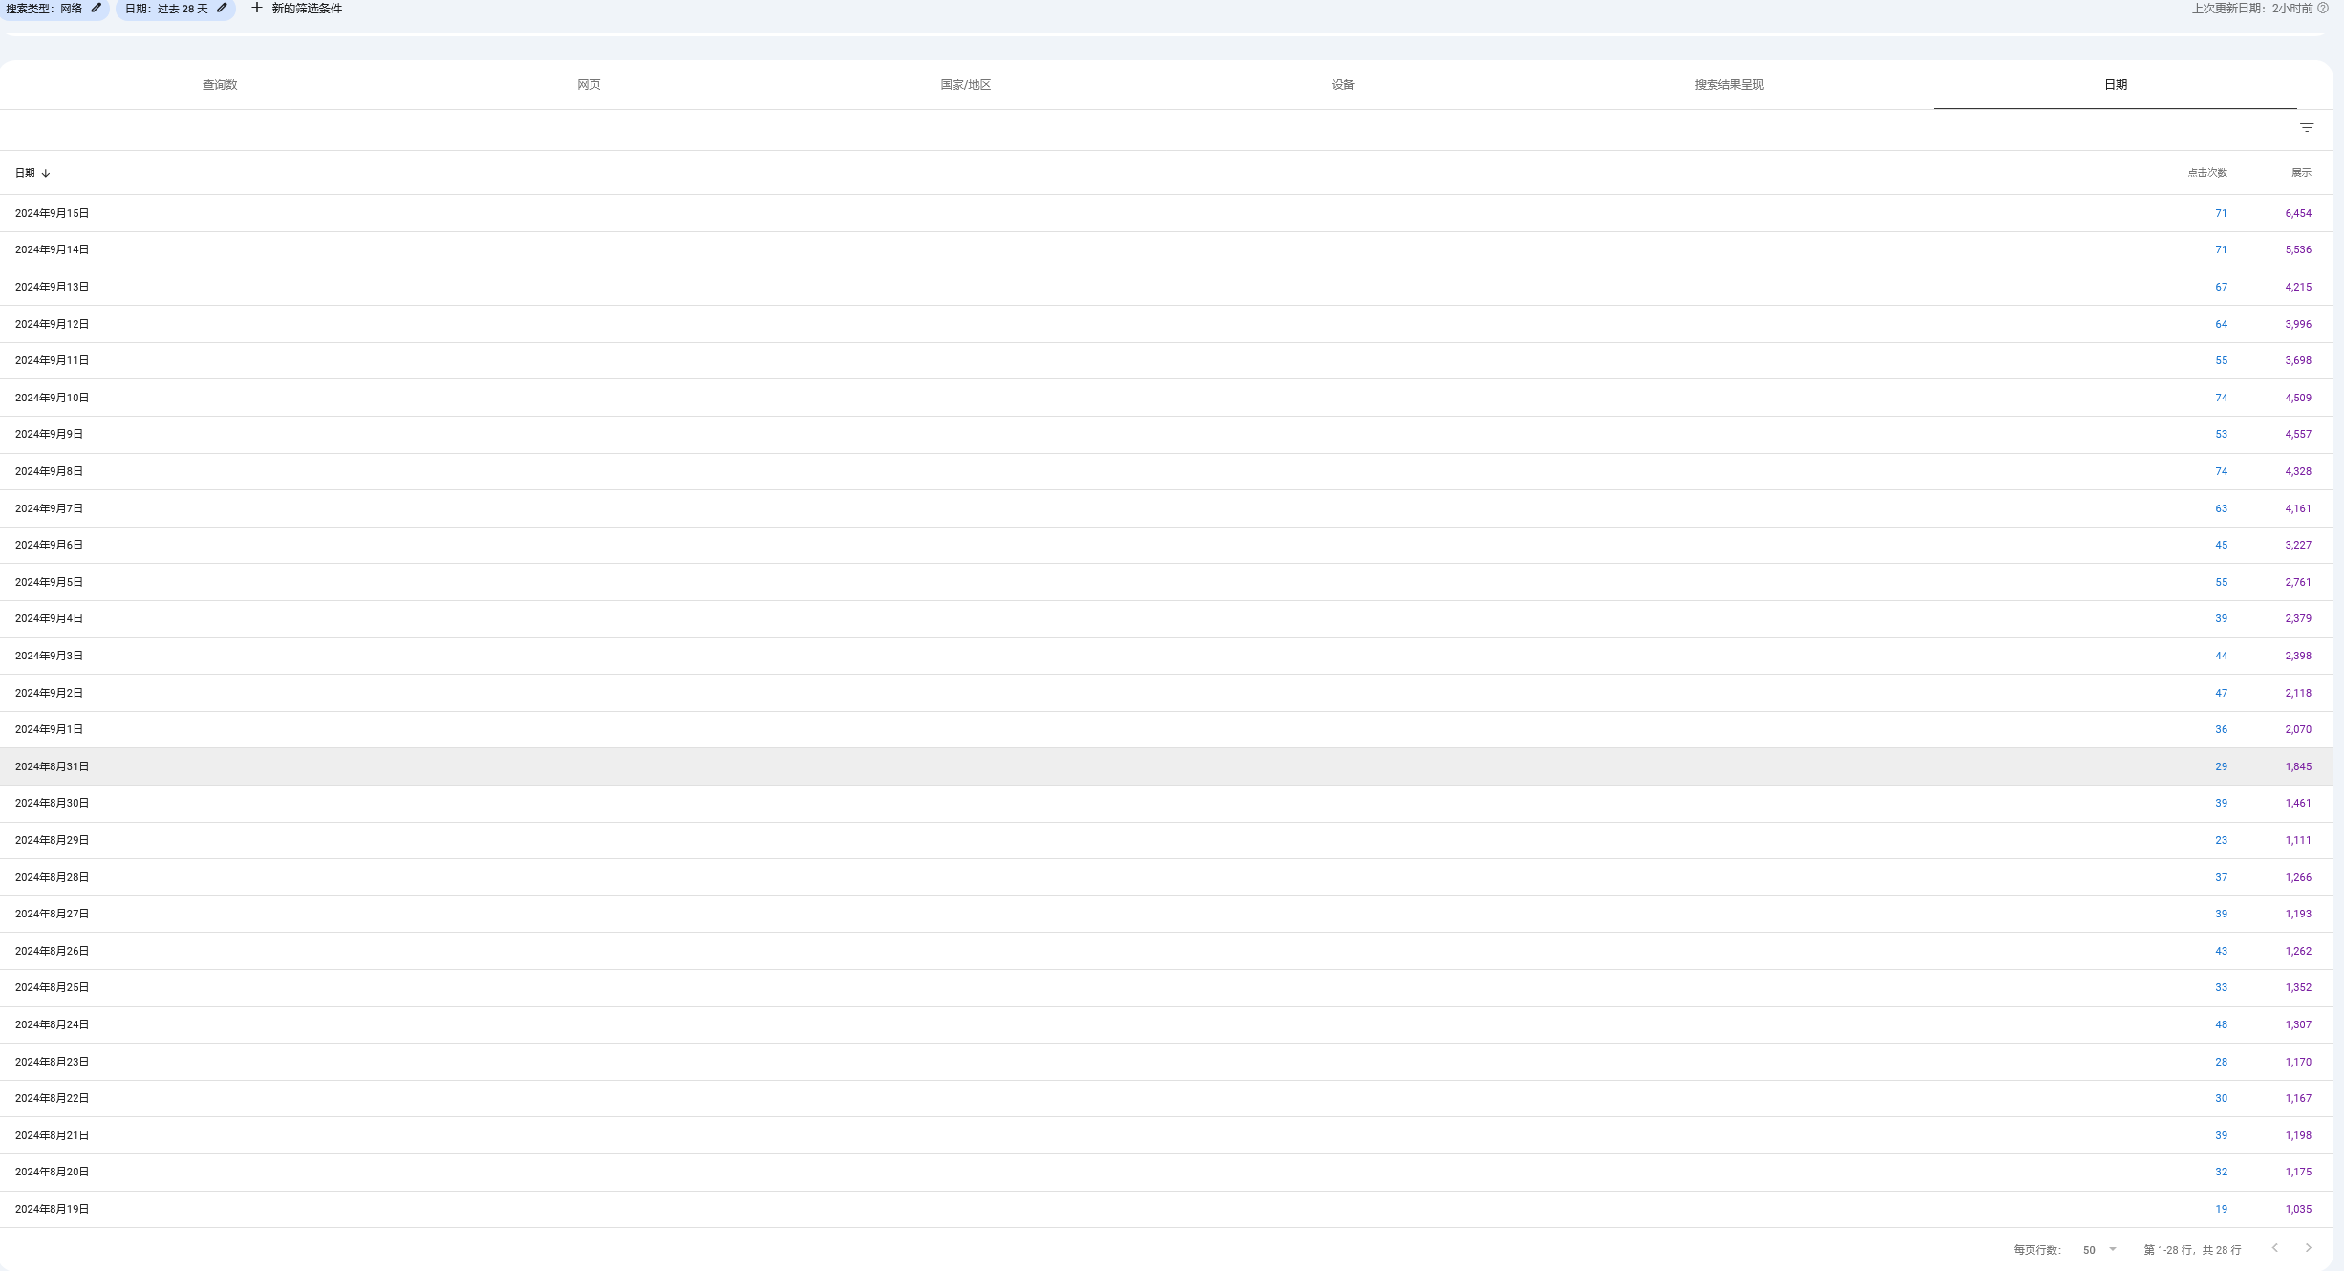Edit the 搜索类型 filter pencil icon
Image resolution: width=2344 pixels, height=1271 pixels.
pos(97,8)
